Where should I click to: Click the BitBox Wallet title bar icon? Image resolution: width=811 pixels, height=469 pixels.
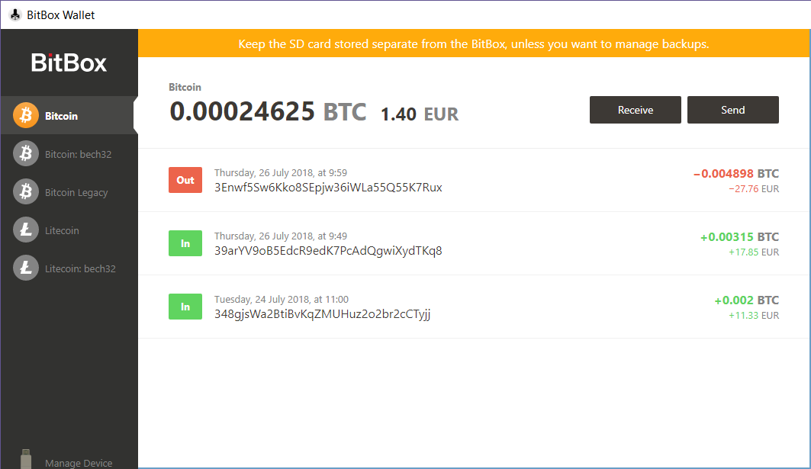14,14
